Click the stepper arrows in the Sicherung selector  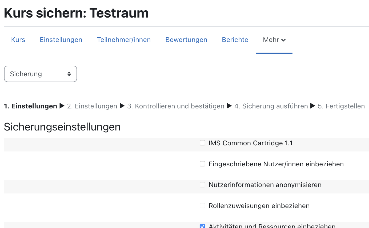click(x=70, y=74)
